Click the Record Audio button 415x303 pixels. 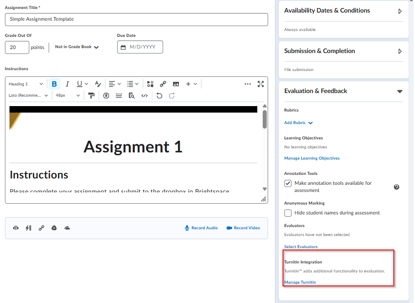coord(201,228)
